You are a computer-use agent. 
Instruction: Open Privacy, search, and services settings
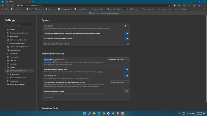[19, 33]
